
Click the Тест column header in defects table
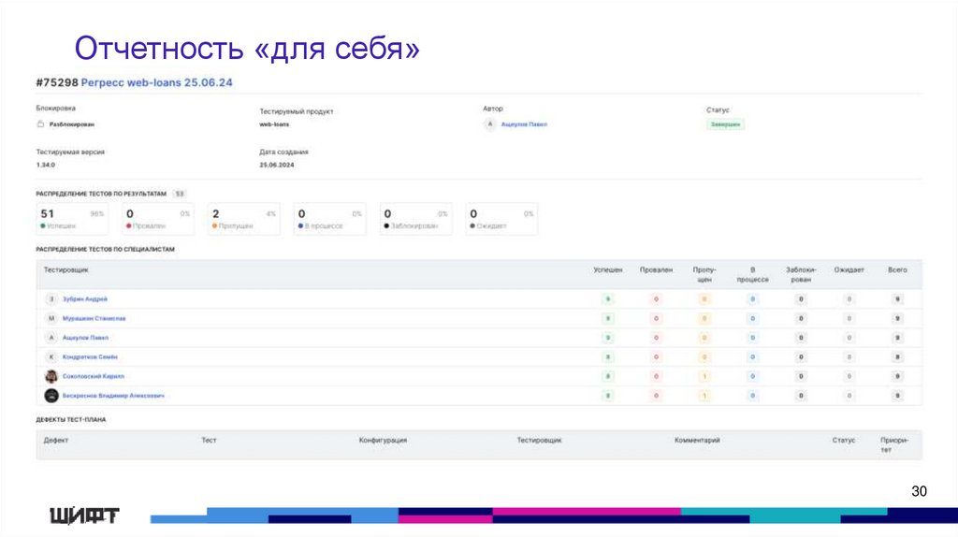[x=209, y=440]
